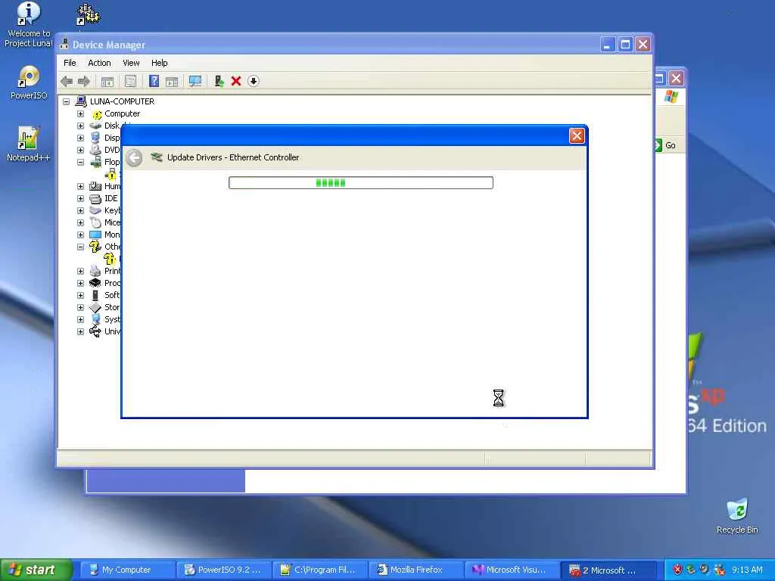Click the Keyboards icon in tree

(95, 210)
